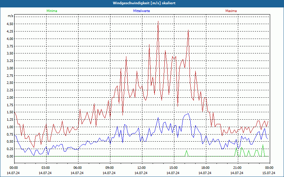
Task: Select the 0,00 y-axis tick label
Action: tap(10, 156)
